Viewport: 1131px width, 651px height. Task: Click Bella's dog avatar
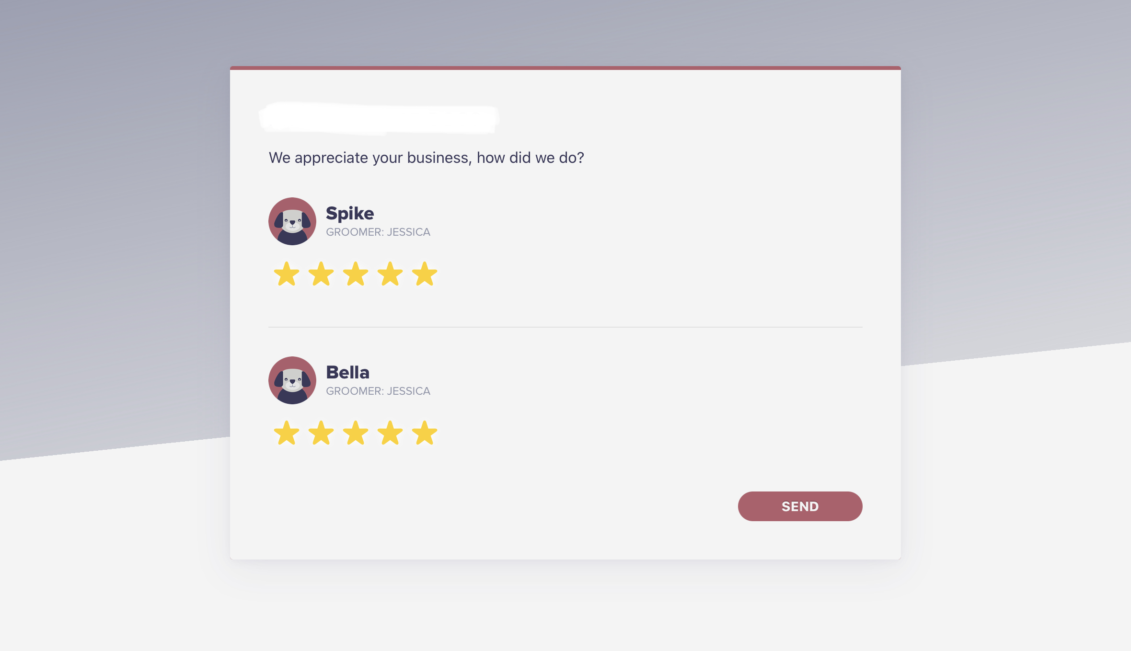(x=292, y=380)
